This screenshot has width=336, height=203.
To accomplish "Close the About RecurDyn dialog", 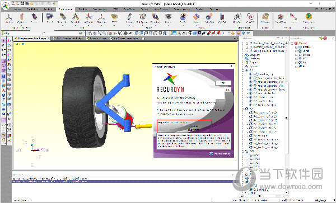I will tap(231, 67).
